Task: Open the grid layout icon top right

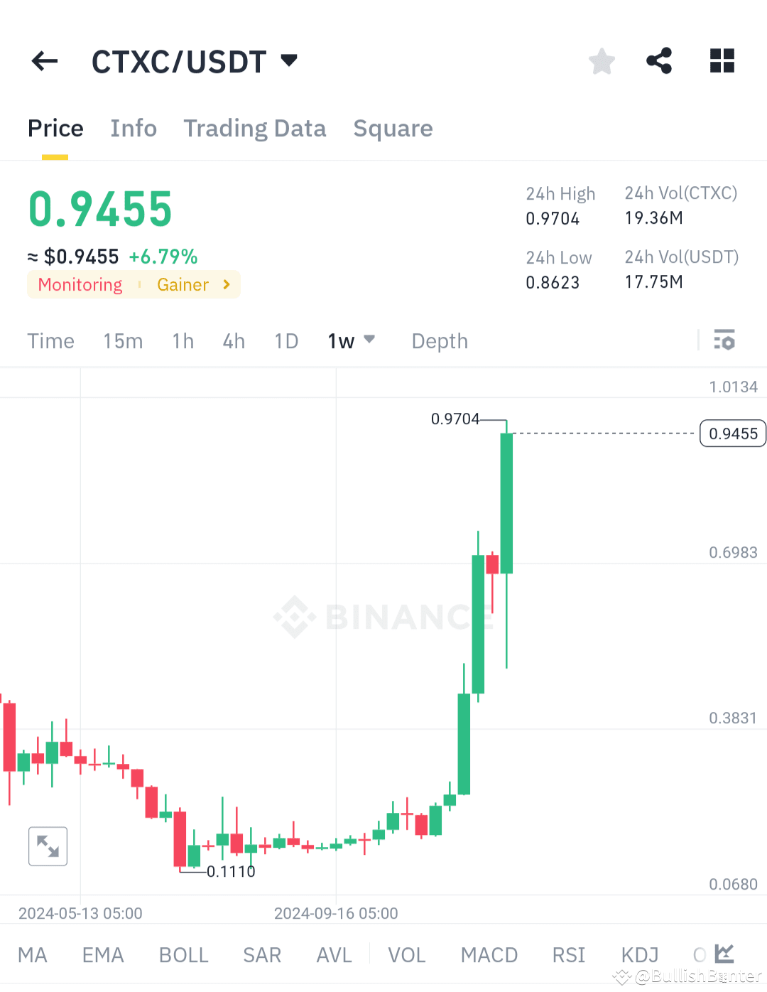Action: (722, 61)
